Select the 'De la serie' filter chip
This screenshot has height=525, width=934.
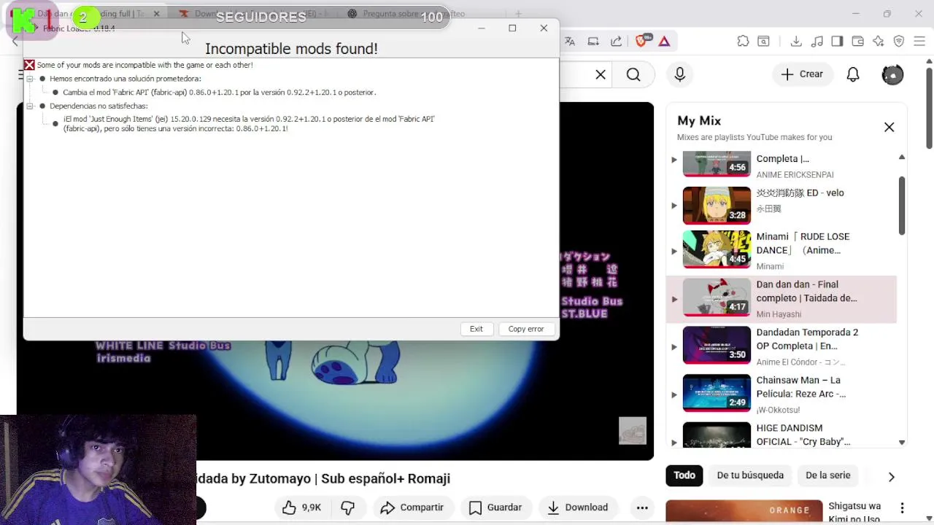[828, 475]
